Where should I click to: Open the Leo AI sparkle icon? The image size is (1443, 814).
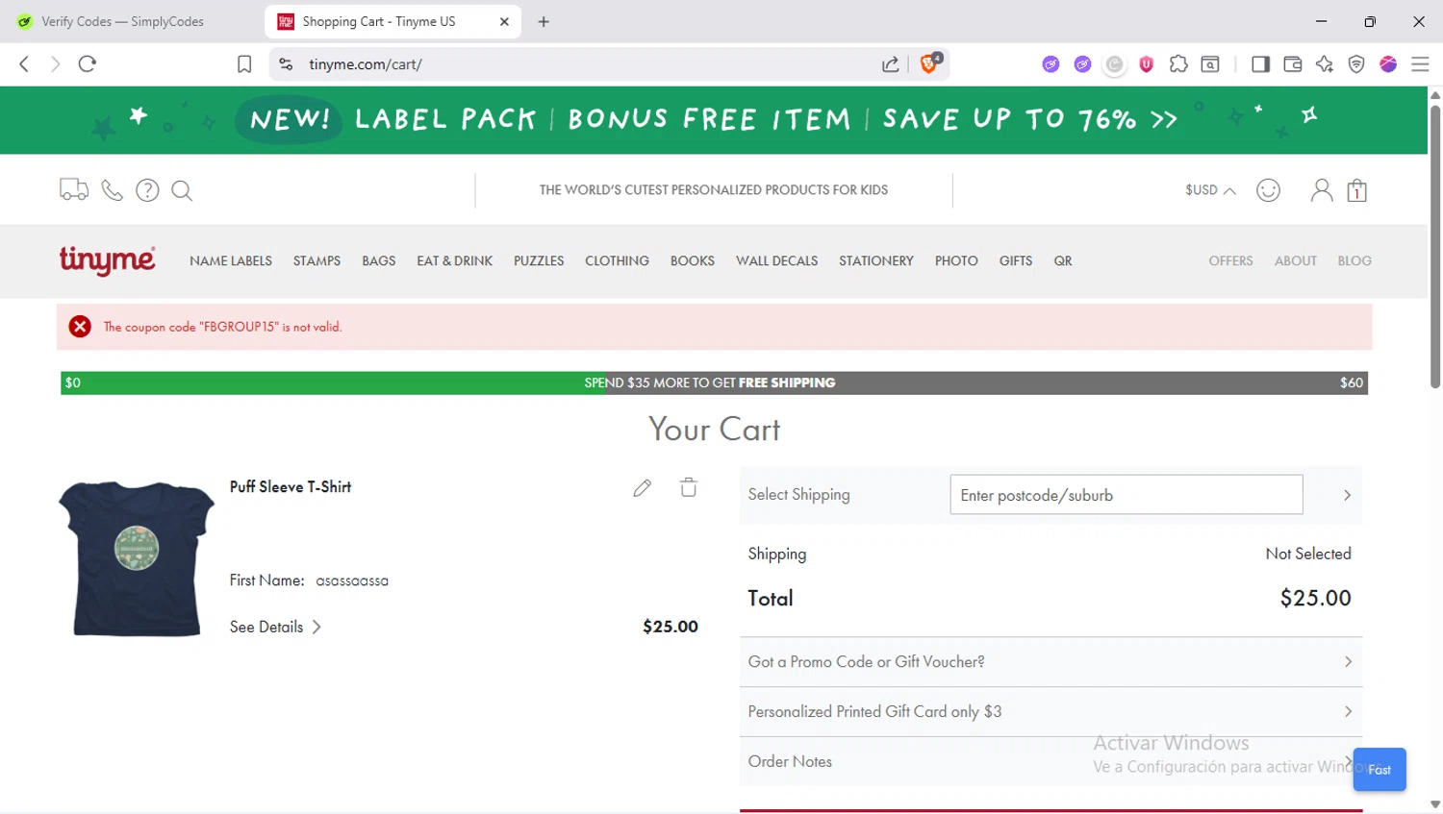(1325, 64)
